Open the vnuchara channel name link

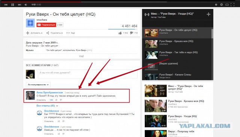click(x=42, y=20)
